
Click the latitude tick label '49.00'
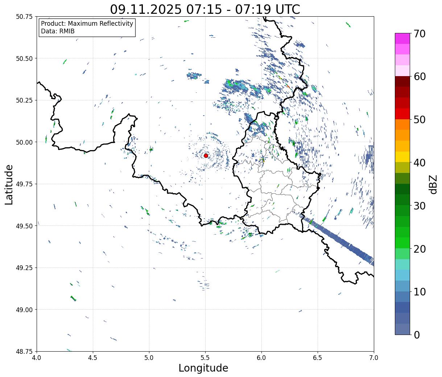click(24, 310)
